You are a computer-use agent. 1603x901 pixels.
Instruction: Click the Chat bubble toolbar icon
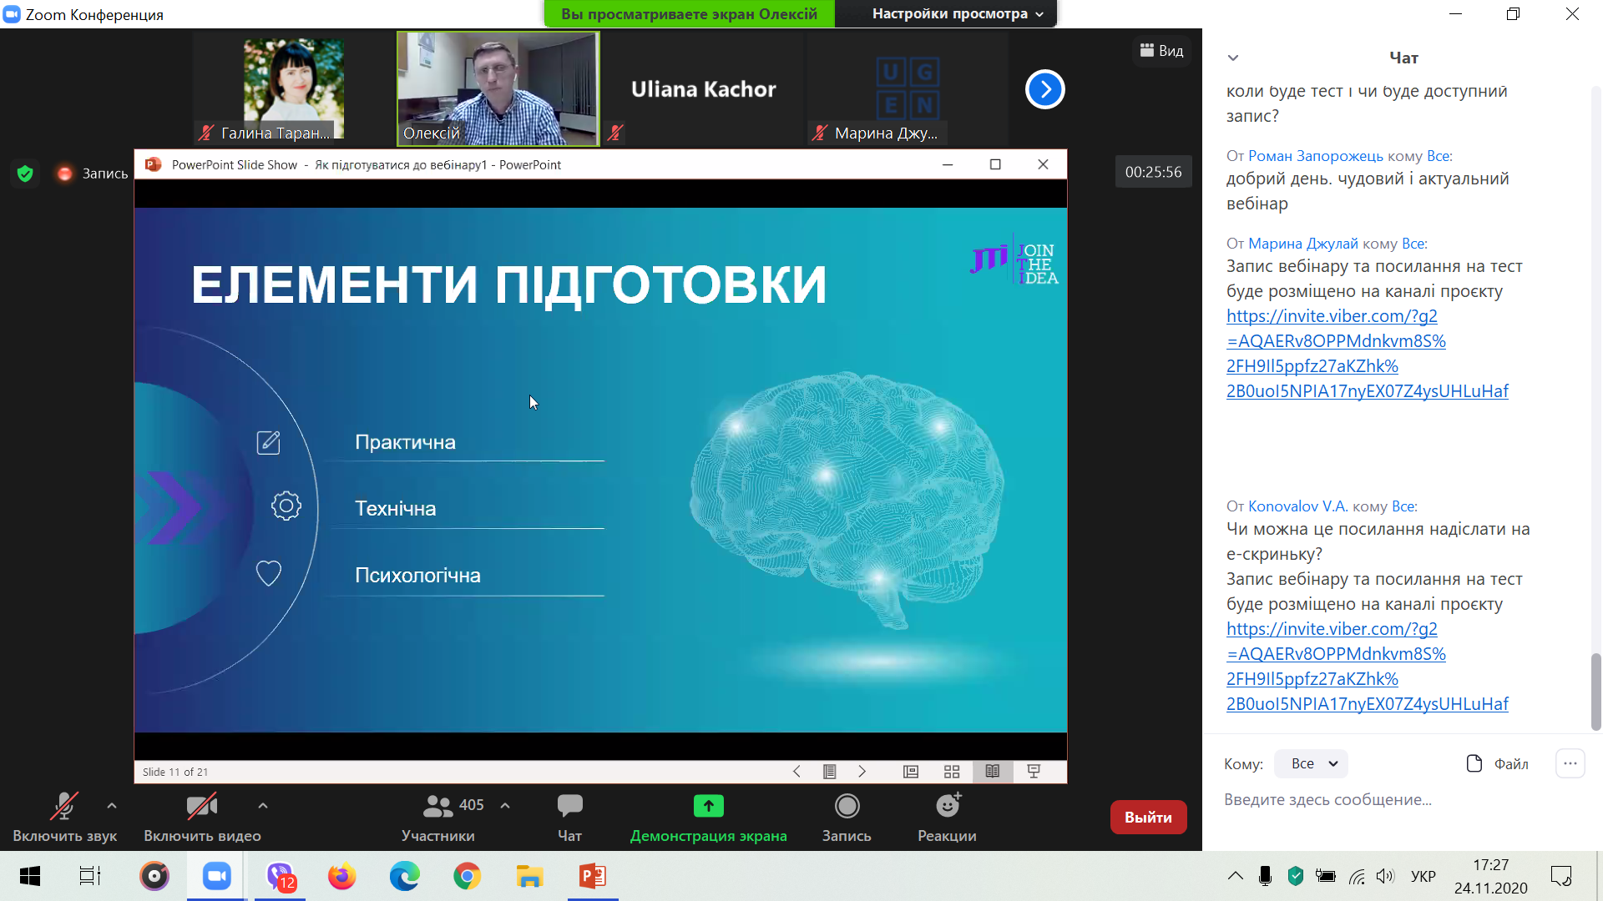pos(569,806)
